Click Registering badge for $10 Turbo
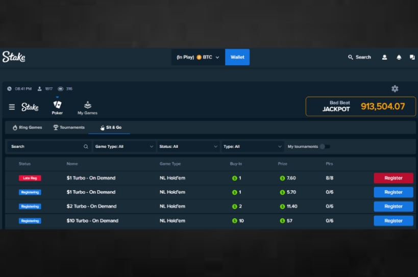The image size is (418, 277). pos(30,220)
